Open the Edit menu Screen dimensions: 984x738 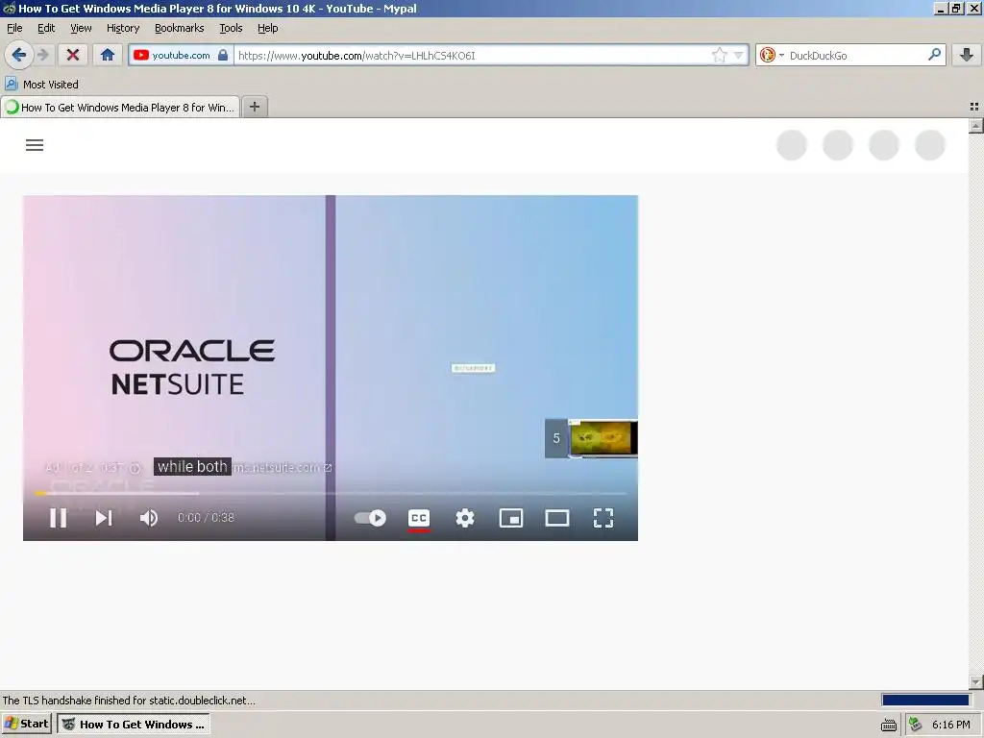tap(46, 28)
